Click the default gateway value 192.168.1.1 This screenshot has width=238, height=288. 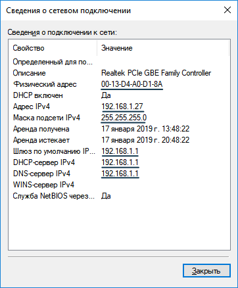tap(120, 151)
